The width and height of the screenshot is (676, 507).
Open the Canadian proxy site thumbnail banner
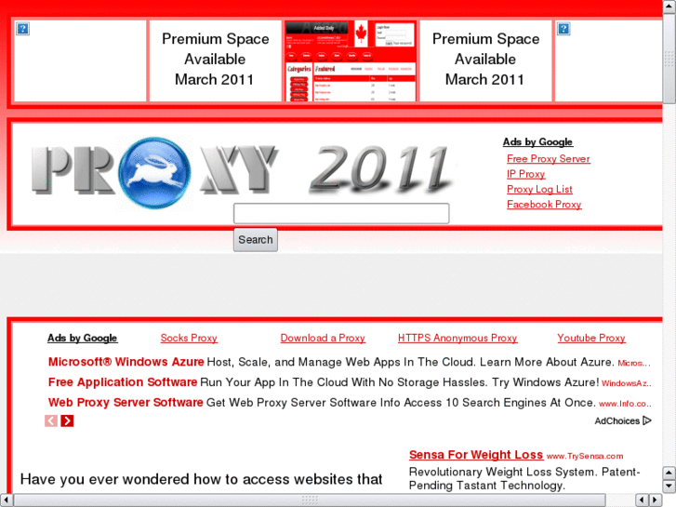(x=350, y=60)
